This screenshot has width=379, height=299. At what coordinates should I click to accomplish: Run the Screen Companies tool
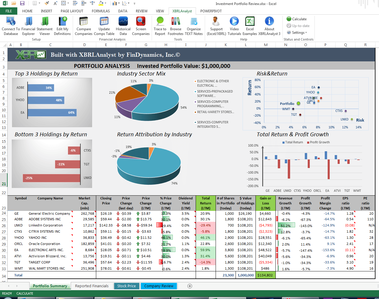coord(141,26)
